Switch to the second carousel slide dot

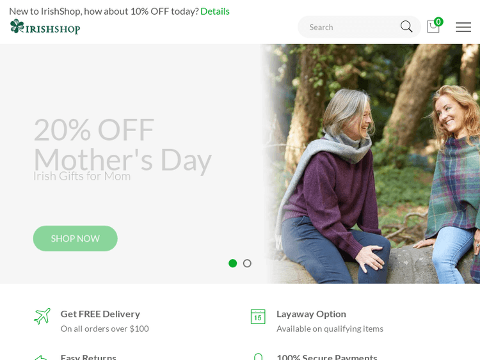247,263
